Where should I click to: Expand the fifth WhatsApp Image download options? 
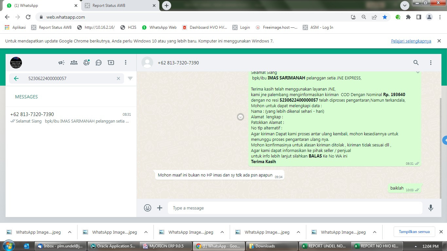point(375,232)
